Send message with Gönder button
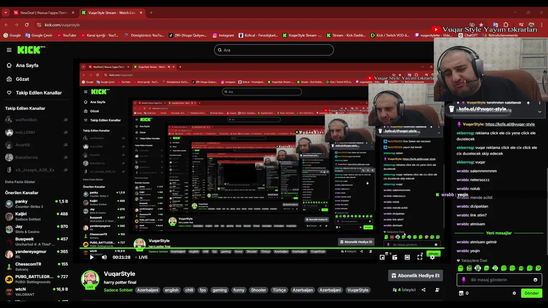Image resolution: width=548 pixels, height=308 pixels. coord(531,293)
